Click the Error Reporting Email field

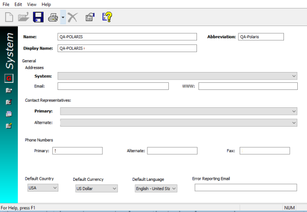[x=242, y=188]
